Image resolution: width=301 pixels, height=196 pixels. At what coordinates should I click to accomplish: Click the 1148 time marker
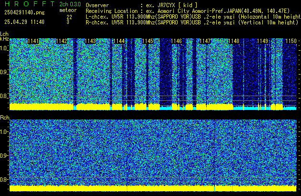(234, 41)
